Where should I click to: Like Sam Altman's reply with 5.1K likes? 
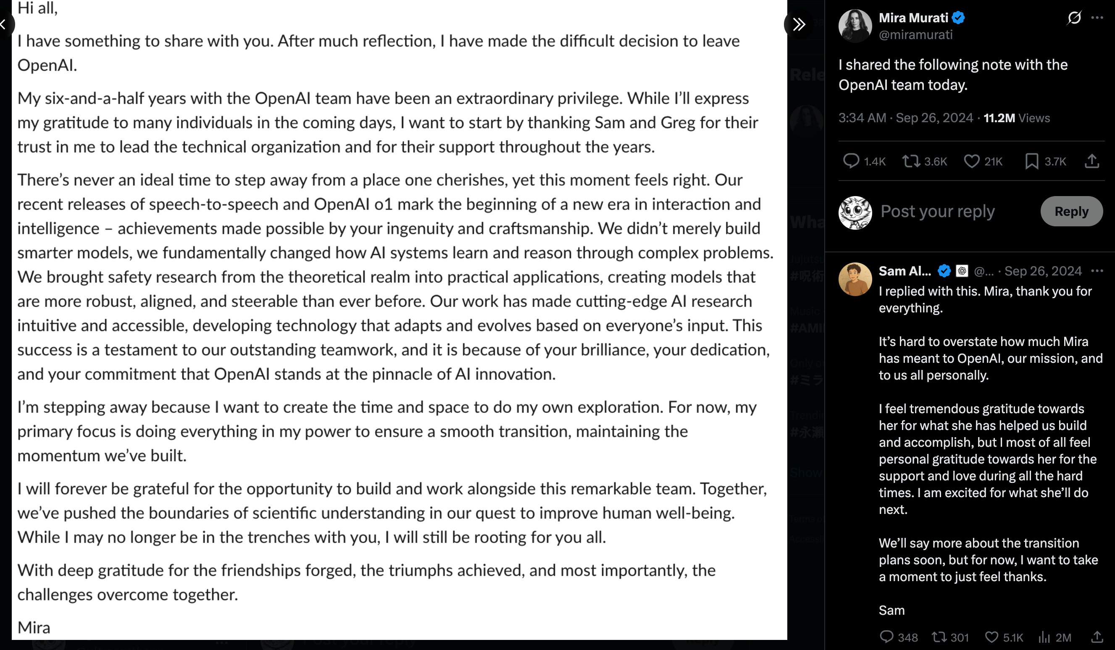click(991, 637)
